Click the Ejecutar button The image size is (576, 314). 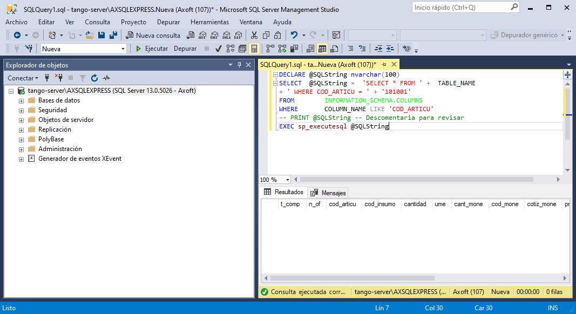click(152, 49)
